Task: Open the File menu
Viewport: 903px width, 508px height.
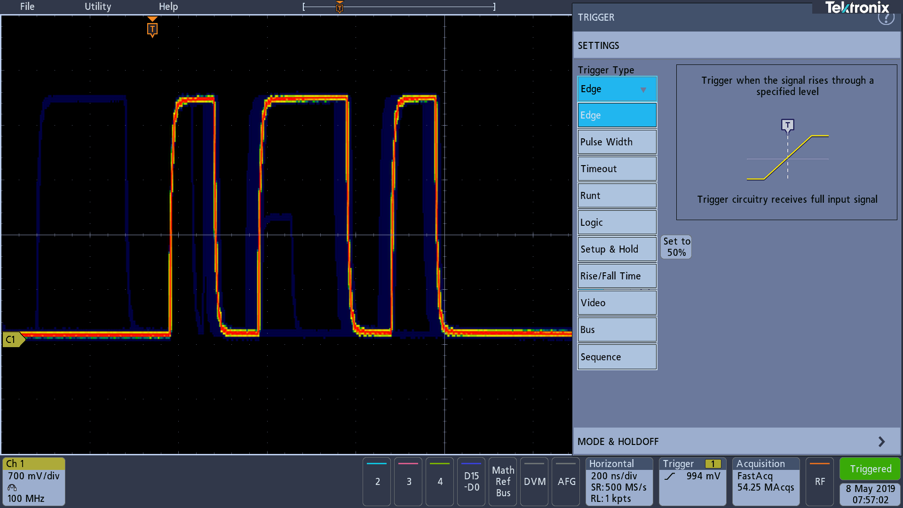Action: tap(27, 7)
